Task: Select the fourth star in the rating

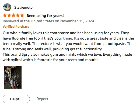Action: (18, 15)
